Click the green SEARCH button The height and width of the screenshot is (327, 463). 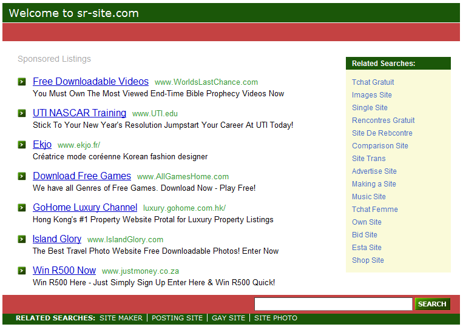433,304
